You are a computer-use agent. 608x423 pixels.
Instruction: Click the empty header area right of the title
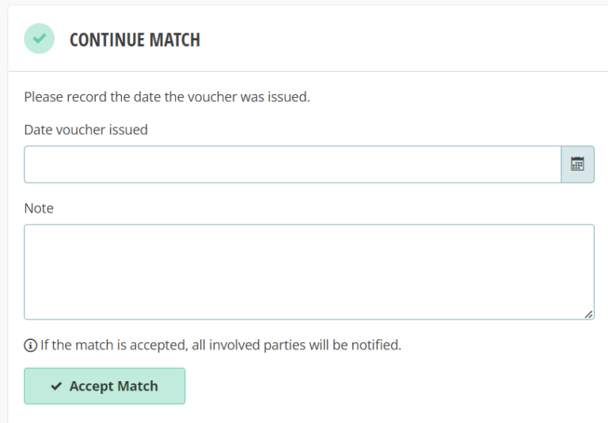(x=396, y=40)
